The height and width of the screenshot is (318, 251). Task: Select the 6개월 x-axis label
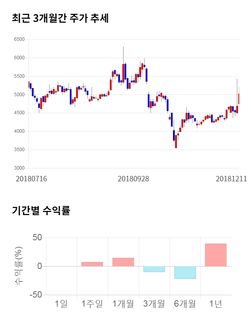[185, 304]
